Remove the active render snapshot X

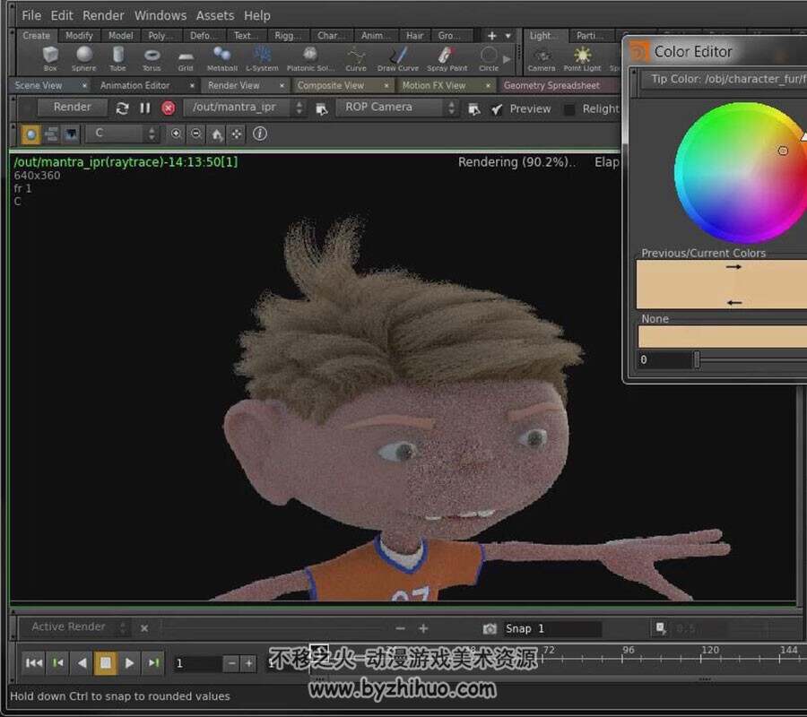click(x=144, y=628)
